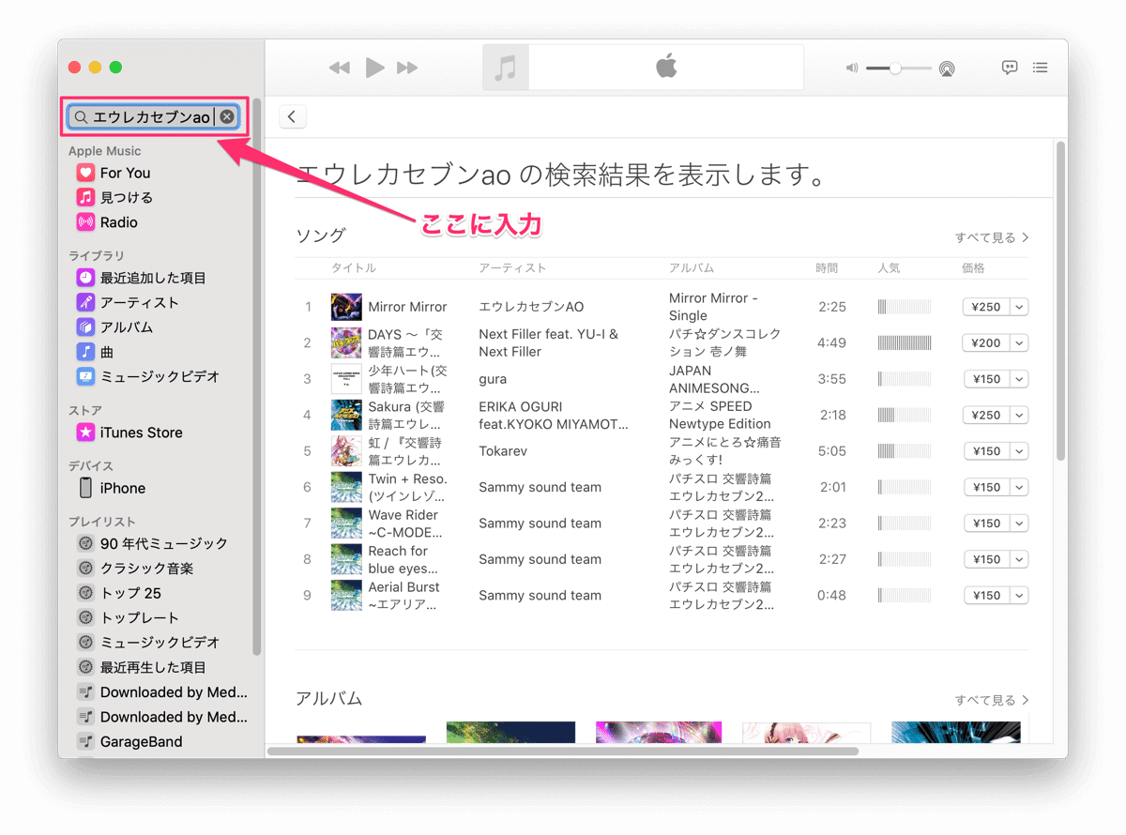
Task: Click the music note now-playing artwork
Action: tap(506, 68)
